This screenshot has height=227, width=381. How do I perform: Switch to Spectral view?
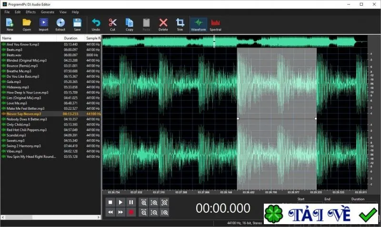pos(215,25)
